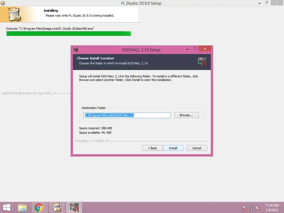Restore the FL Studio 20.9.0 Setup window
Screen dimensions: 284x213
pos(267,3)
